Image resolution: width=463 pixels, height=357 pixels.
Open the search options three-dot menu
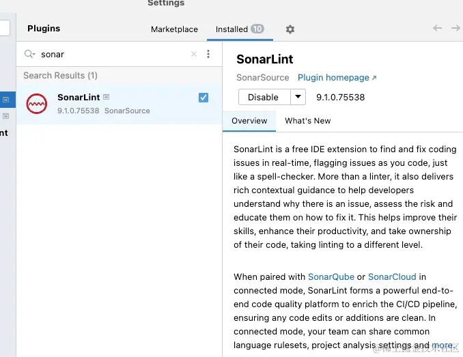208,54
